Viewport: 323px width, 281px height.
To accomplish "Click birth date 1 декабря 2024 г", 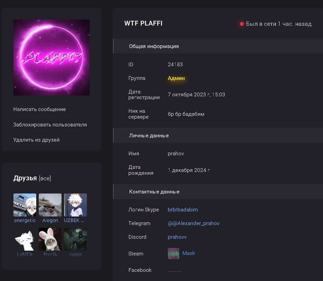I will tap(189, 170).
